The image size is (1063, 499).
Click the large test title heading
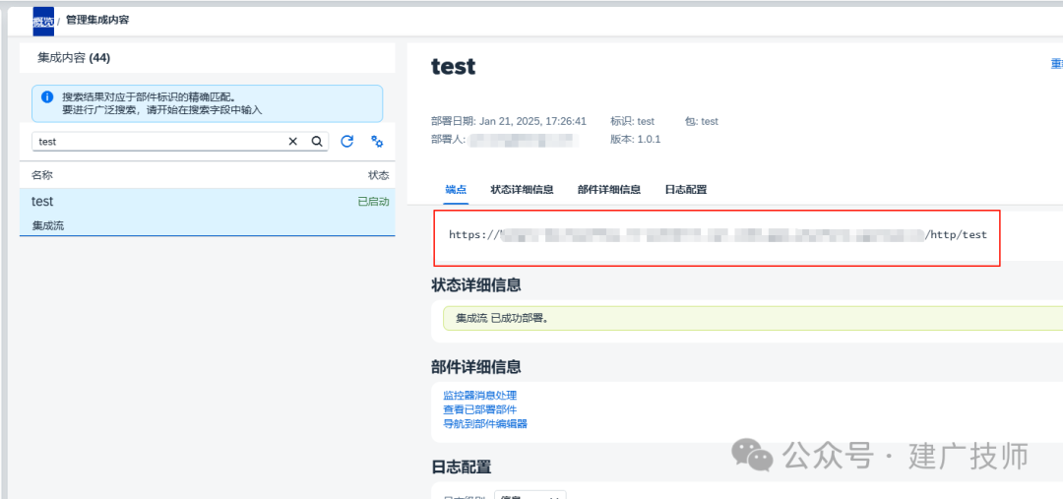point(453,67)
